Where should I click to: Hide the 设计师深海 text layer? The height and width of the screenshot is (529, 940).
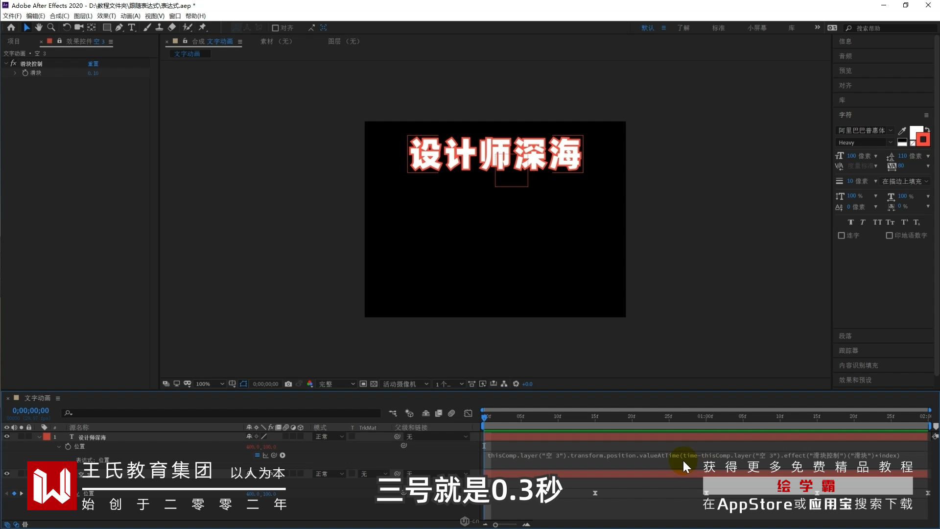pos(7,436)
